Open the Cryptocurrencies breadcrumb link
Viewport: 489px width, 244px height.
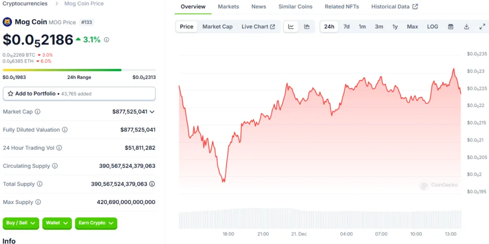(x=25, y=3)
